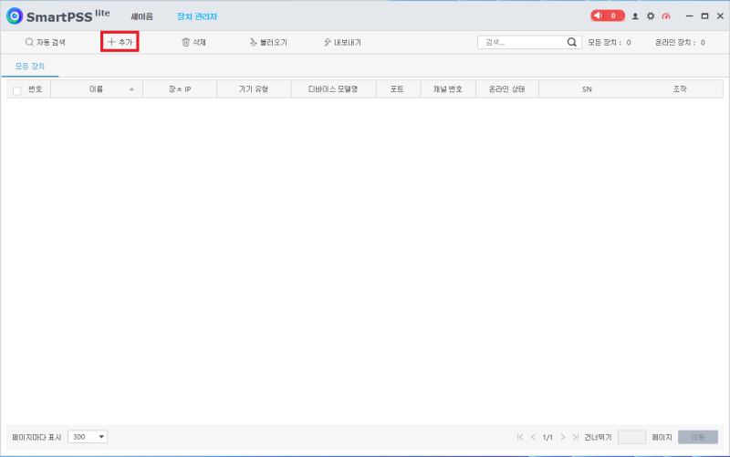
Task: Maximize the SmartPSS window
Action: pyautogui.click(x=704, y=16)
